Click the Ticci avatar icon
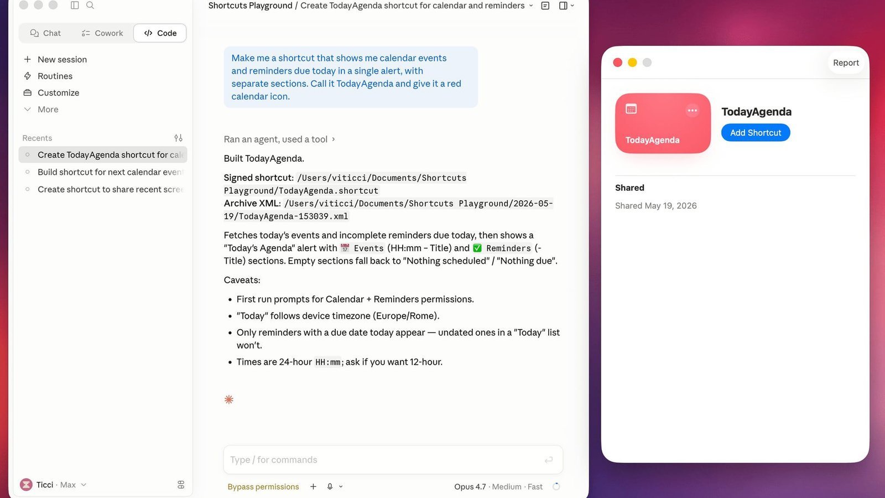Viewport: 885px width, 498px height. tap(26, 485)
